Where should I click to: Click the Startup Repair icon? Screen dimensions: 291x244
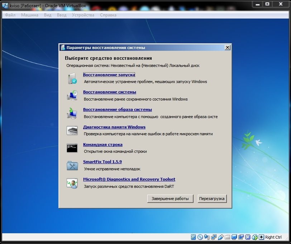pyautogui.click(x=72, y=78)
